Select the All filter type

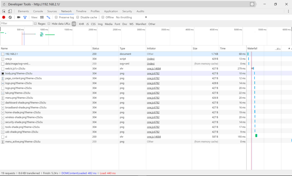(x=74, y=24)
